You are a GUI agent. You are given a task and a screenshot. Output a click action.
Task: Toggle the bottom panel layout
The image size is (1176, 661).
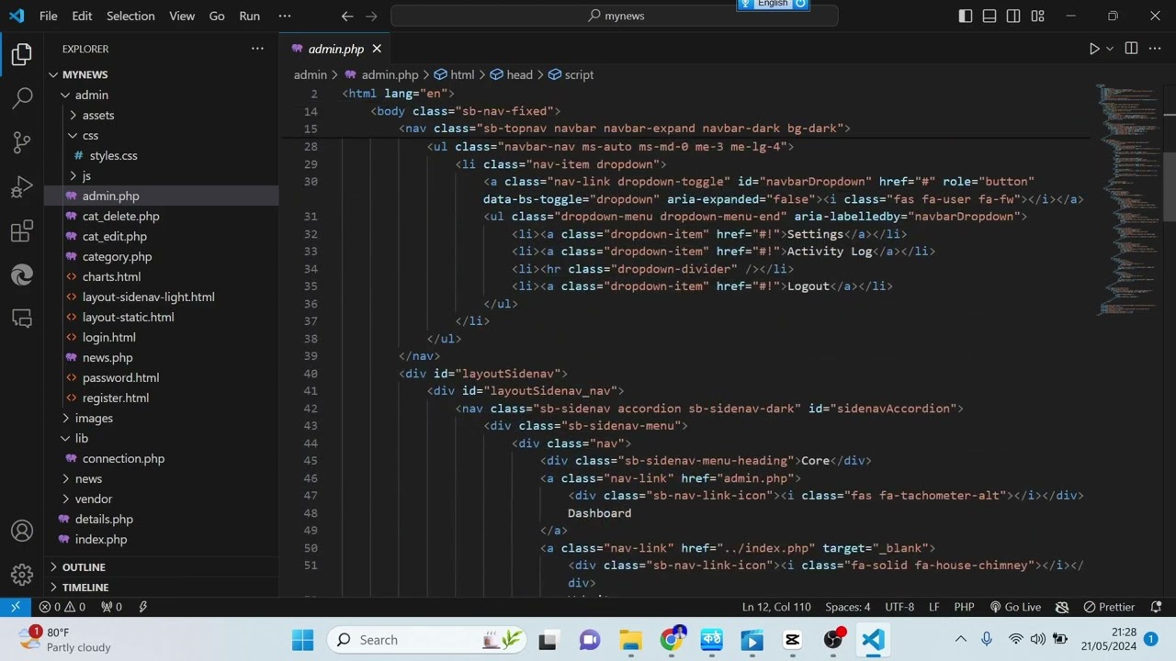989,16
